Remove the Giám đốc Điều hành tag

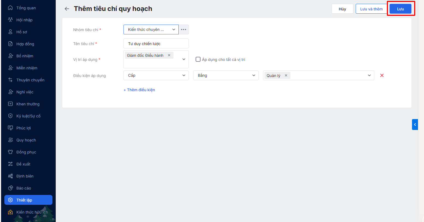pos(169,55)
